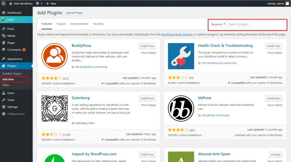Open comments bubble icon in admin bar
Image resolution: width=291 pixels, height=162 pixels.
pos(38,4)
